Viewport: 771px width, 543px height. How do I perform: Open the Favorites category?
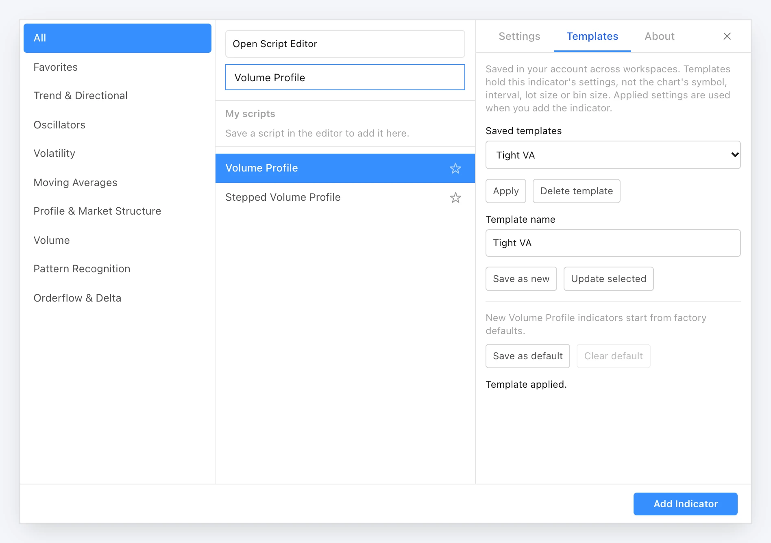[117, 67]
